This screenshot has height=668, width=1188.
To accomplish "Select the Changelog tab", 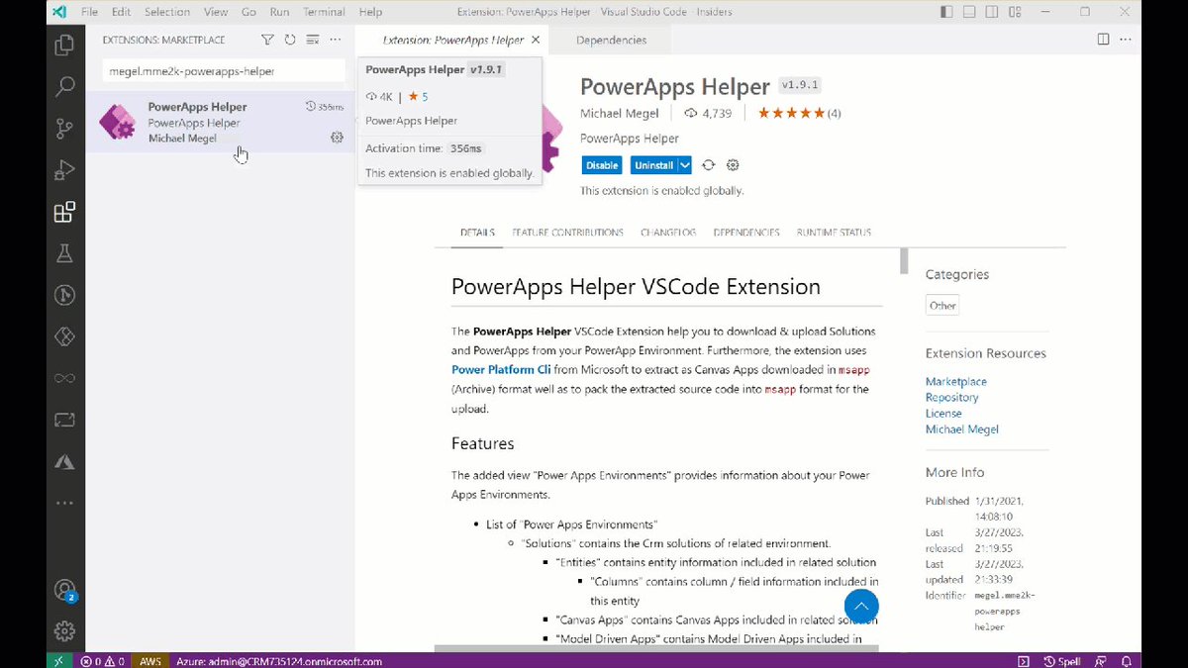I will (668, 233).
